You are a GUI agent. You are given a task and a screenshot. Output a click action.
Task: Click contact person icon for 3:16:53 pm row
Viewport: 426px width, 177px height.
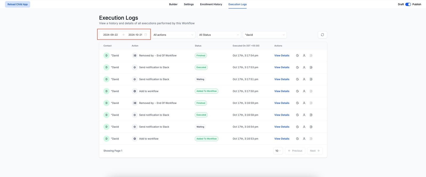[304, 139]
